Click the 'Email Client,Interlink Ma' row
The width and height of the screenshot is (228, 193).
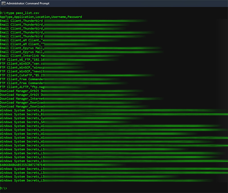click(62, 56)
